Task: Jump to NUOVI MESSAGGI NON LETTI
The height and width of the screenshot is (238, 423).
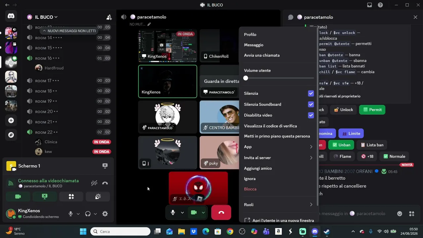Action: click(x=69, y=31)
